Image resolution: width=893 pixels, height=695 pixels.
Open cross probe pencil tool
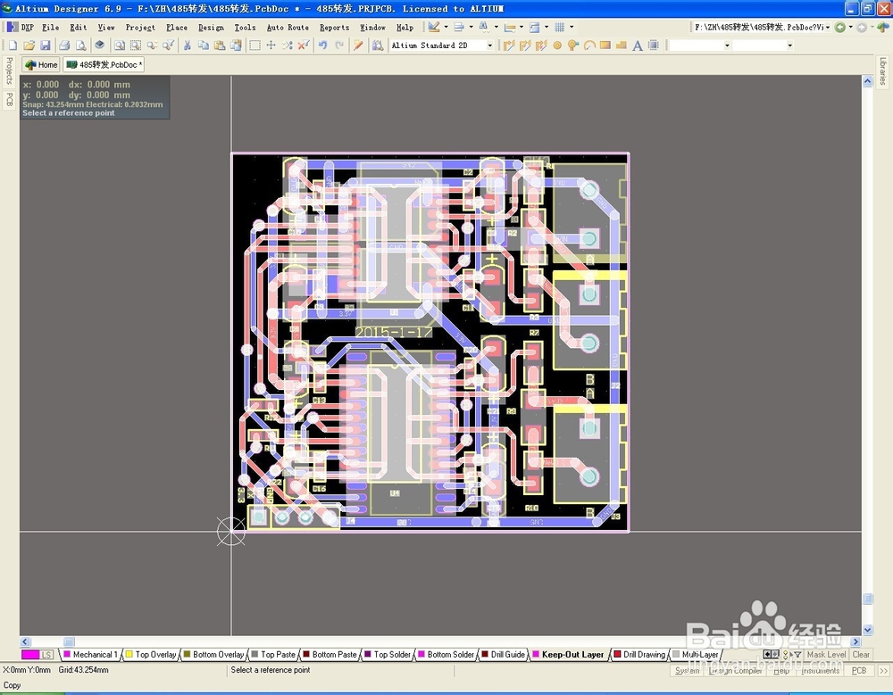click(x=358, y=46)
